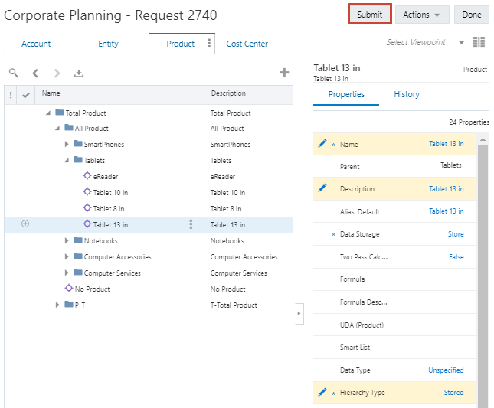This screenshot has width=494, height=408.
Task: Click pencil edit icon beside Name property
Action: (x=322, y=144)
